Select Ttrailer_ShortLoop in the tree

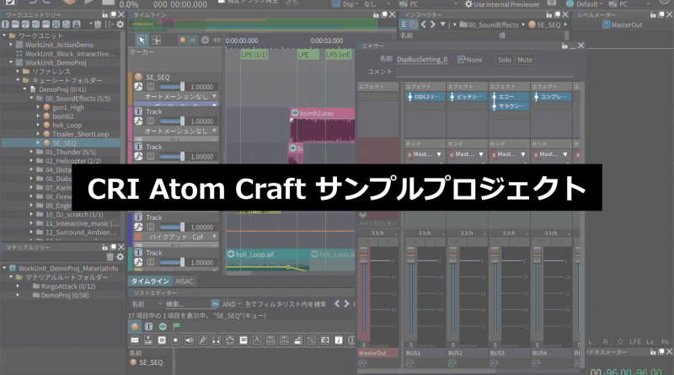[x=80, y=134]
